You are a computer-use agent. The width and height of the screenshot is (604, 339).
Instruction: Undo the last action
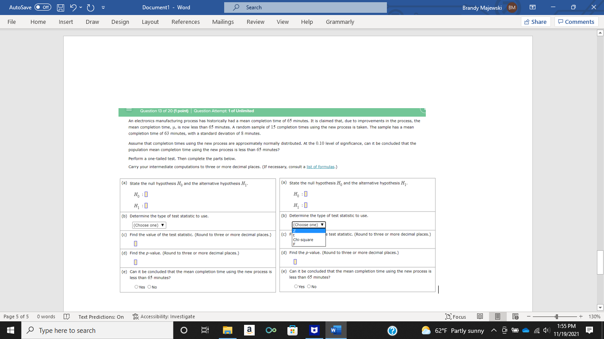pos(73,7)
